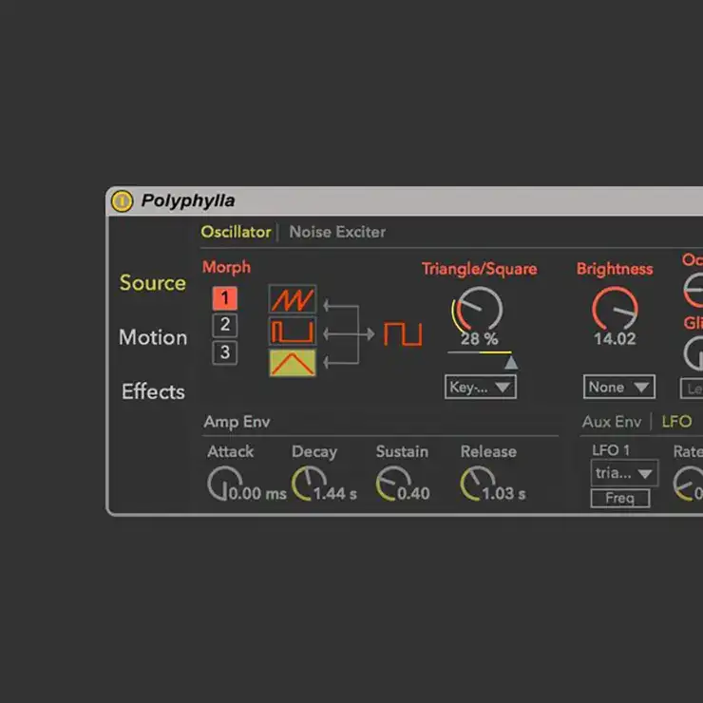Switch to the Noise Exciter tab

(x=337, y=232)
